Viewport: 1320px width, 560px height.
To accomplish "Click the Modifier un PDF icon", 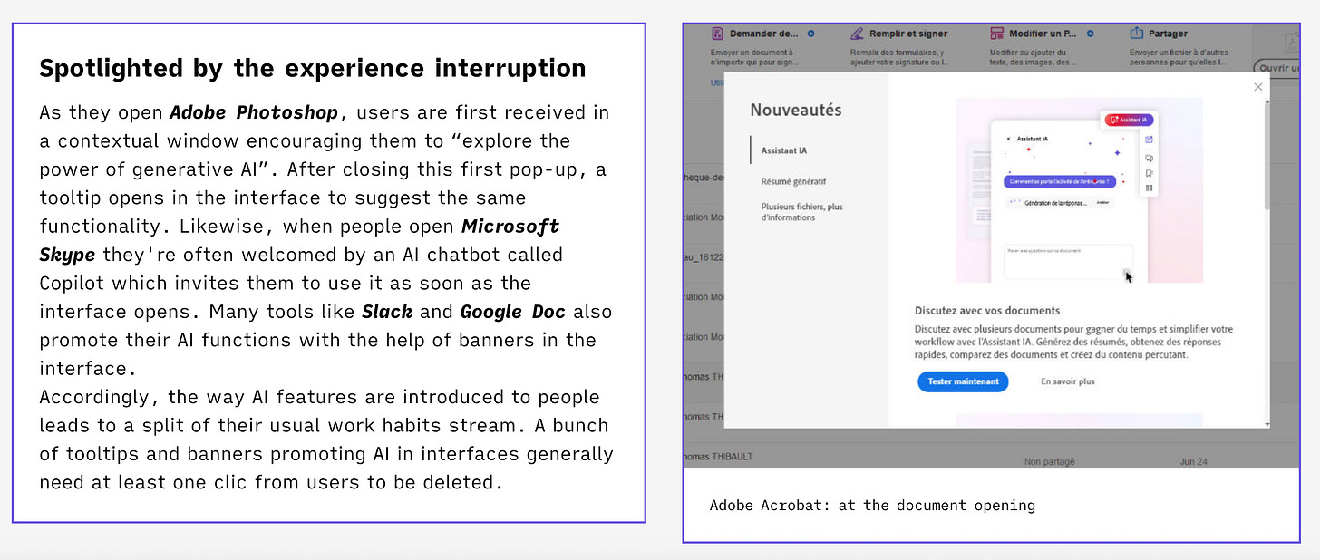I will 996,34.
